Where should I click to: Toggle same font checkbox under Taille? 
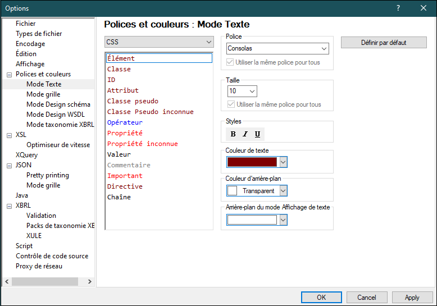pos(230,104)
